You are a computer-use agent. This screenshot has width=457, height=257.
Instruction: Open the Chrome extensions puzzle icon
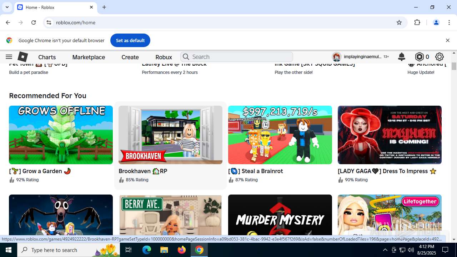pyautogui.click(x=417, y=22)
